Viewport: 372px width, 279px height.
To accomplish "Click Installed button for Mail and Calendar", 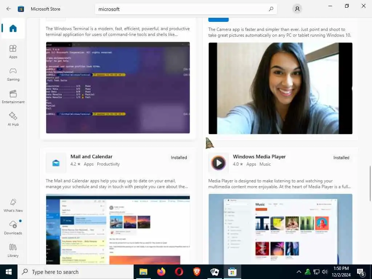I will point(179,158).
